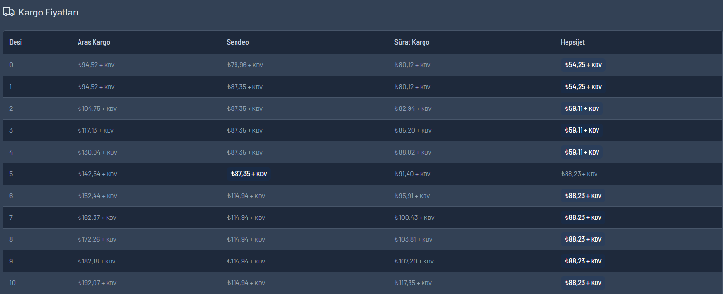Click Sürat Kargo price ₺103,81
723x294 pixels.
coord(413,239)
